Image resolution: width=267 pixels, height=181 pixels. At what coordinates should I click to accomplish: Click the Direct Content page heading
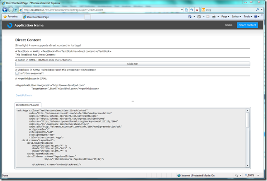coord(28,40)
